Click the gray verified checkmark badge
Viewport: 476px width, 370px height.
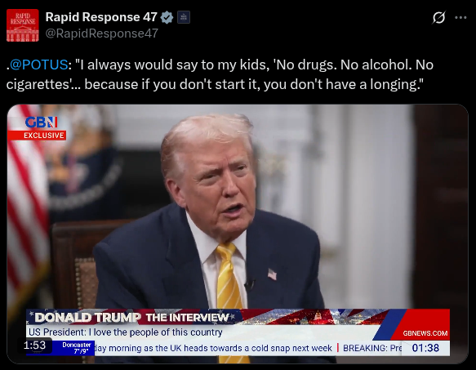click(x=167, y=17)
